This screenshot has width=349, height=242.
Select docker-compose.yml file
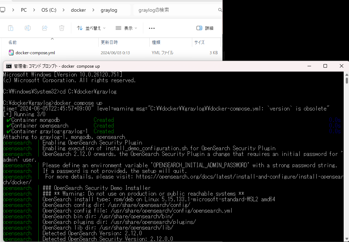[x=35, y=53]
